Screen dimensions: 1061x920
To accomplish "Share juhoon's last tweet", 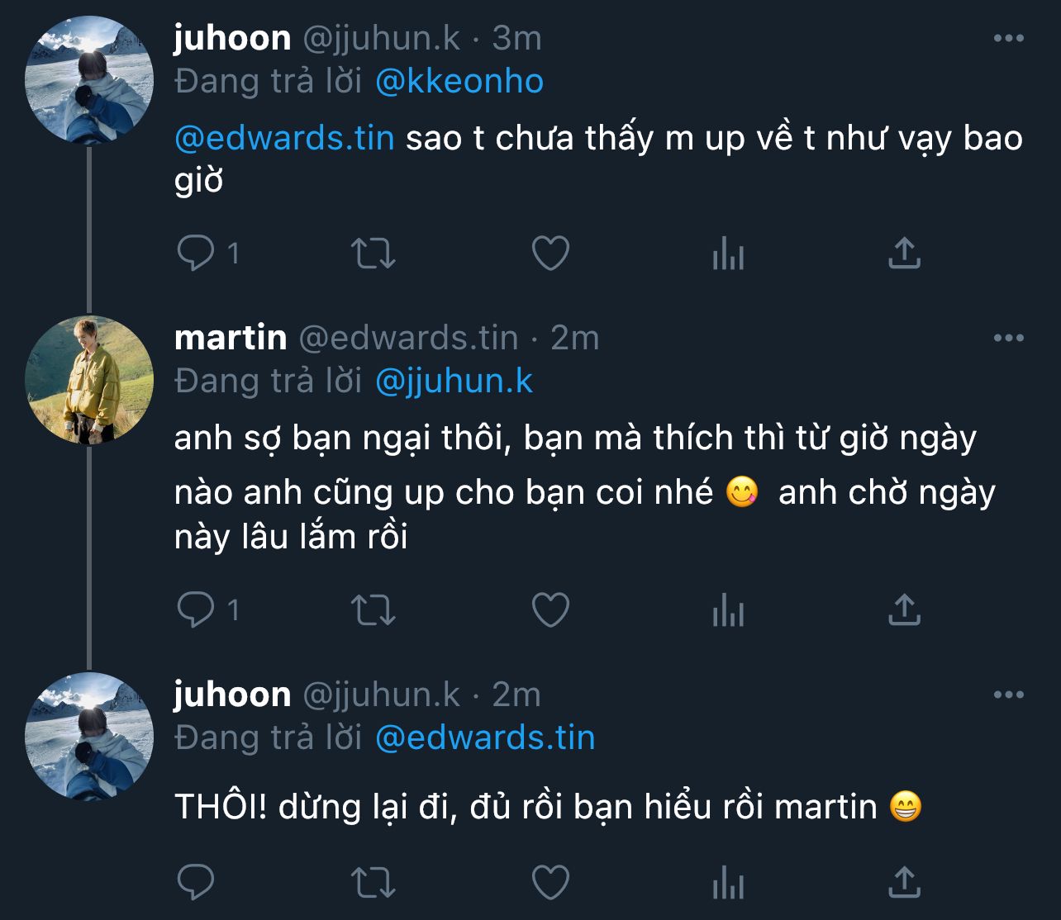I will coord(904,883).
